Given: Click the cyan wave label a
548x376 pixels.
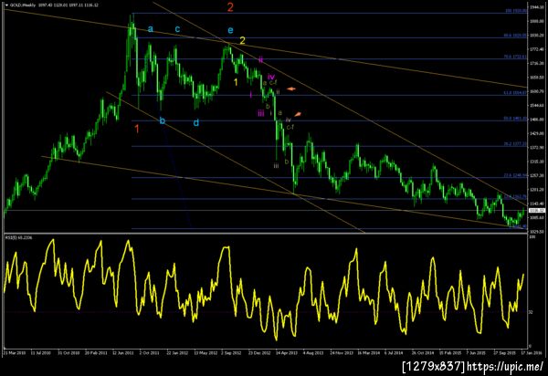Looking at the screenshot, I should coord(151,28).
